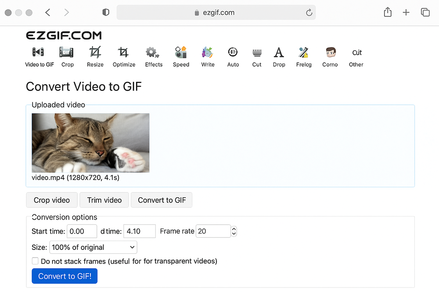Reload the page in address bar

pos(309,13)
